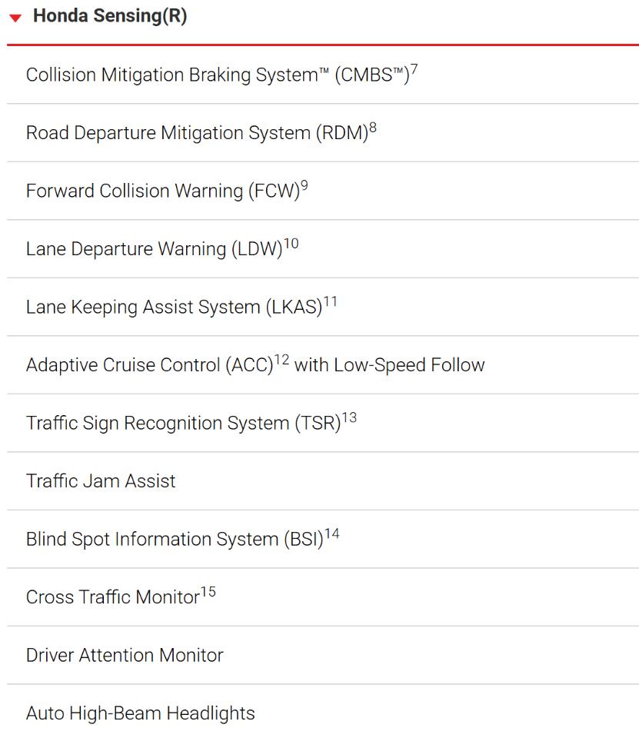Open footnote 10 after Lane Departure Warning
639x738 pixels.
[x=291, y=244]
